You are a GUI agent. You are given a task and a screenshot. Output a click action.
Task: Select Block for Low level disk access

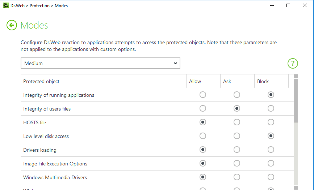271,136
